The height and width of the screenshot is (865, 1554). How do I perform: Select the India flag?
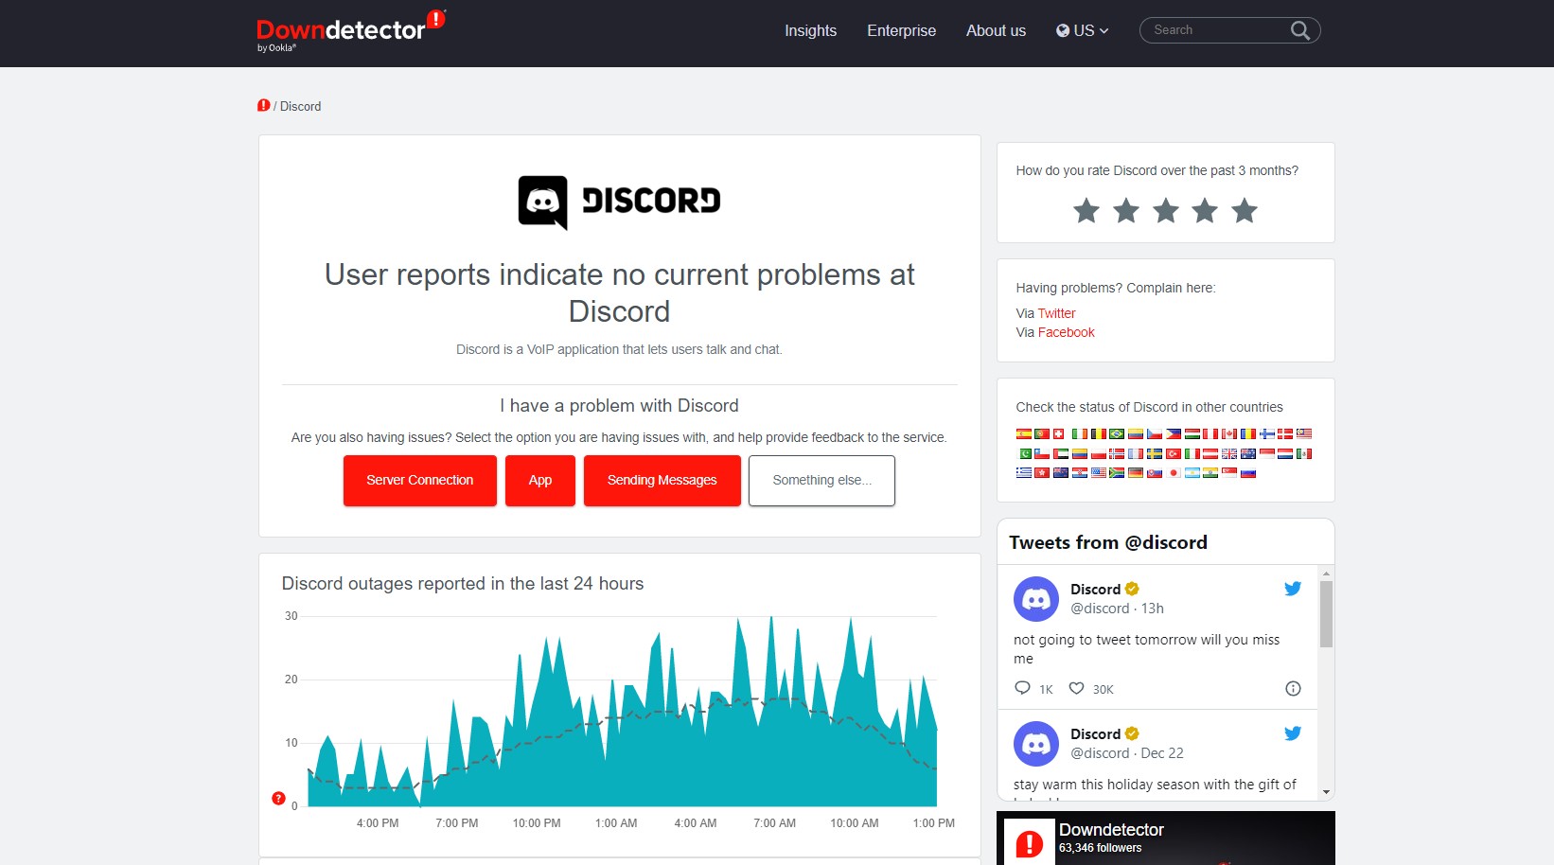[x=1210, y=473]
